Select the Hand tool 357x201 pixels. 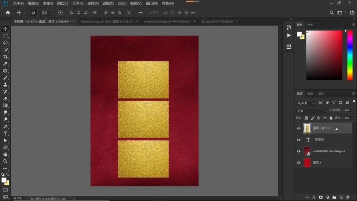pos(5,154)
